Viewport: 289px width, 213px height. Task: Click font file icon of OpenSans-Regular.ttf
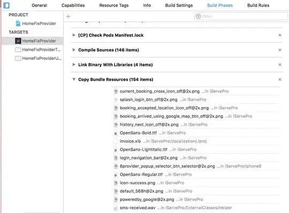pyautogui.click(x=116, y=174)
